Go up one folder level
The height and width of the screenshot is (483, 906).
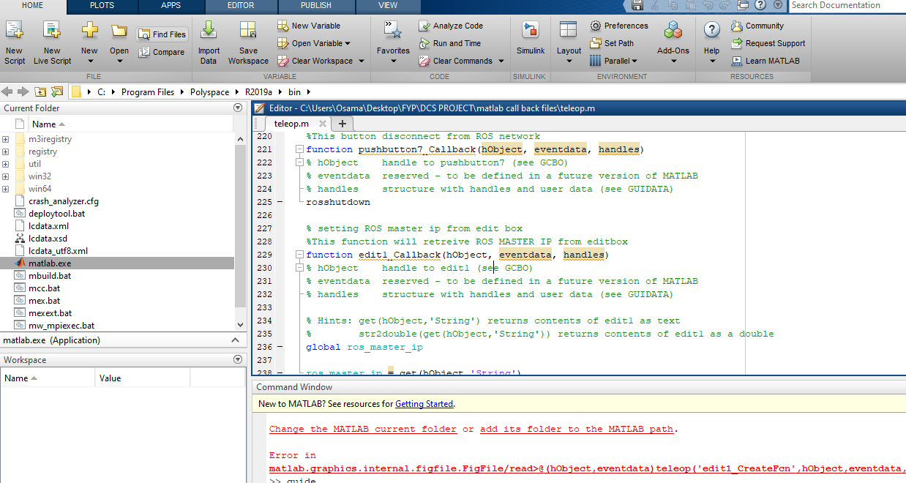click(40, 92)
